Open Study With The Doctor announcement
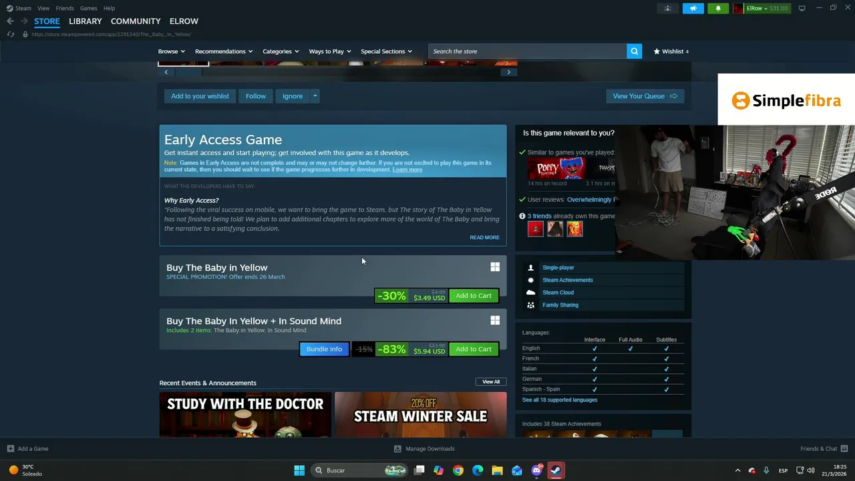This screenshot has height=481, width=855. [x=245, y=415]
